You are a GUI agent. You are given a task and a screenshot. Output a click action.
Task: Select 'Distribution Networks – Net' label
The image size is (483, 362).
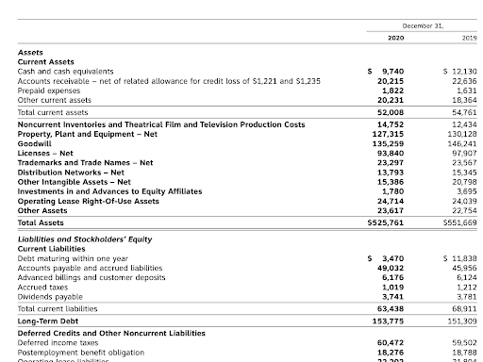(x=71, y=173)
